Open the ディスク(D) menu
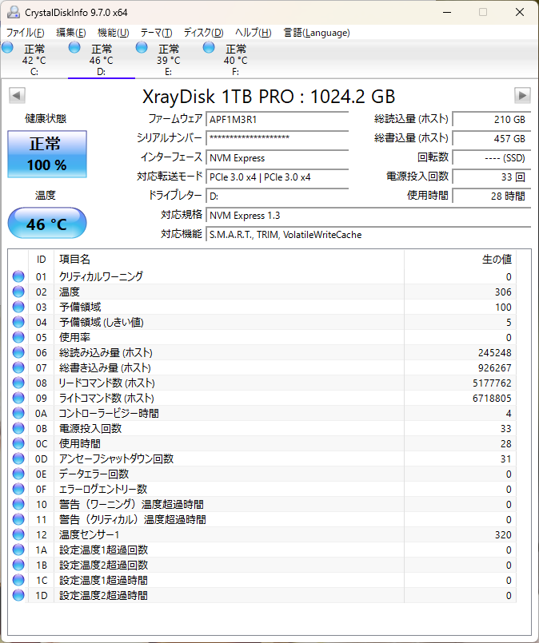The width and height of the screenshot is (539, 643). 203,33
